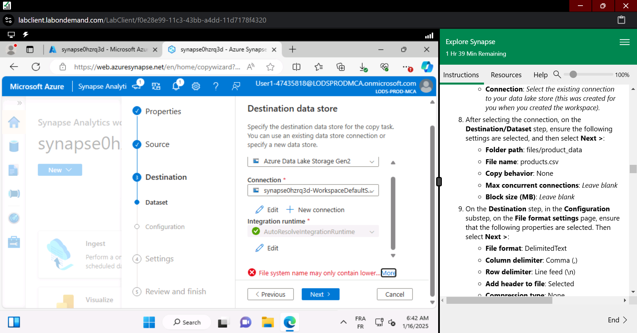This screenshot has height=333, width=637.
Task: Open Windows Start menu
Action: pyautogui.click(x=149, y=322)
